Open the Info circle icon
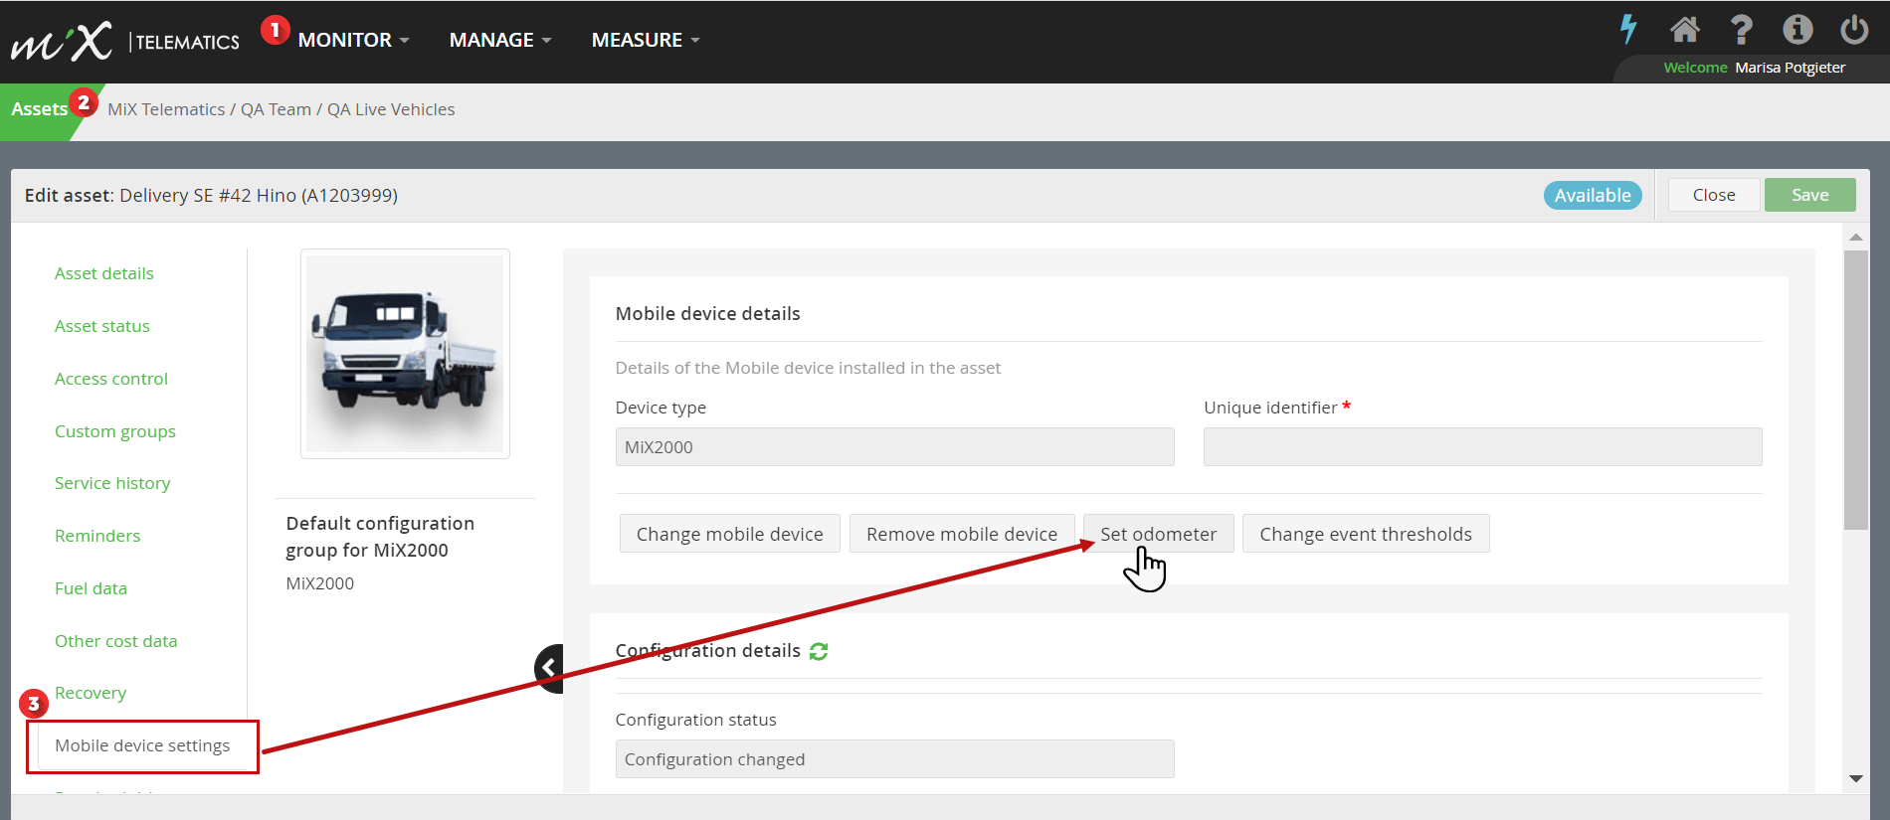Screen dimensions: 1890x820 (x=1797, y=30)
